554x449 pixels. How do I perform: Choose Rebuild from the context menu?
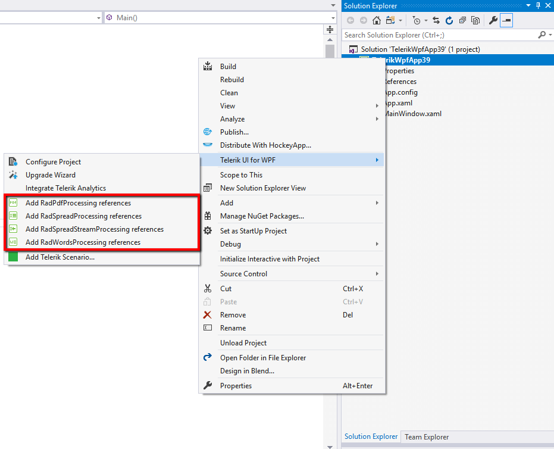[292, 80]
